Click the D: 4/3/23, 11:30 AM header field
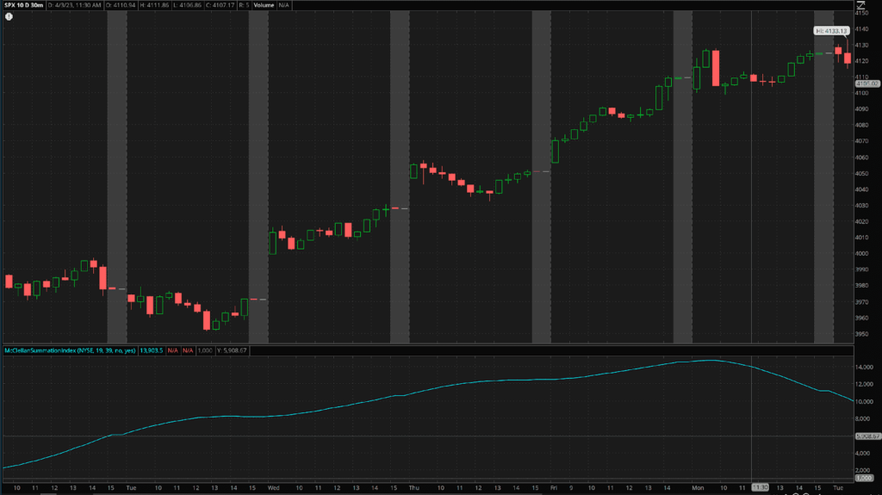The height and width of the screenshot is (495, 882). pos(75,5)
